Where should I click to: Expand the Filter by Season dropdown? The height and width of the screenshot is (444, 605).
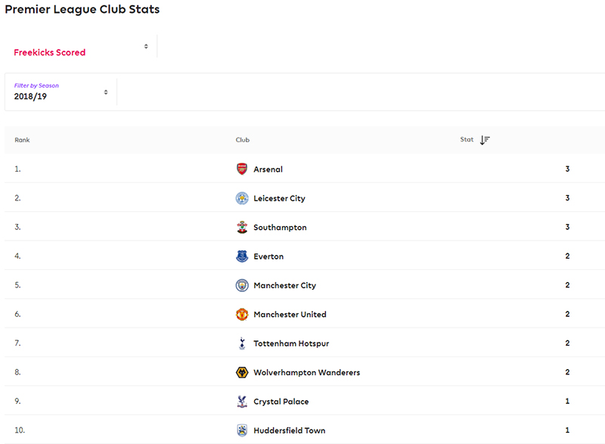[60, 92]
